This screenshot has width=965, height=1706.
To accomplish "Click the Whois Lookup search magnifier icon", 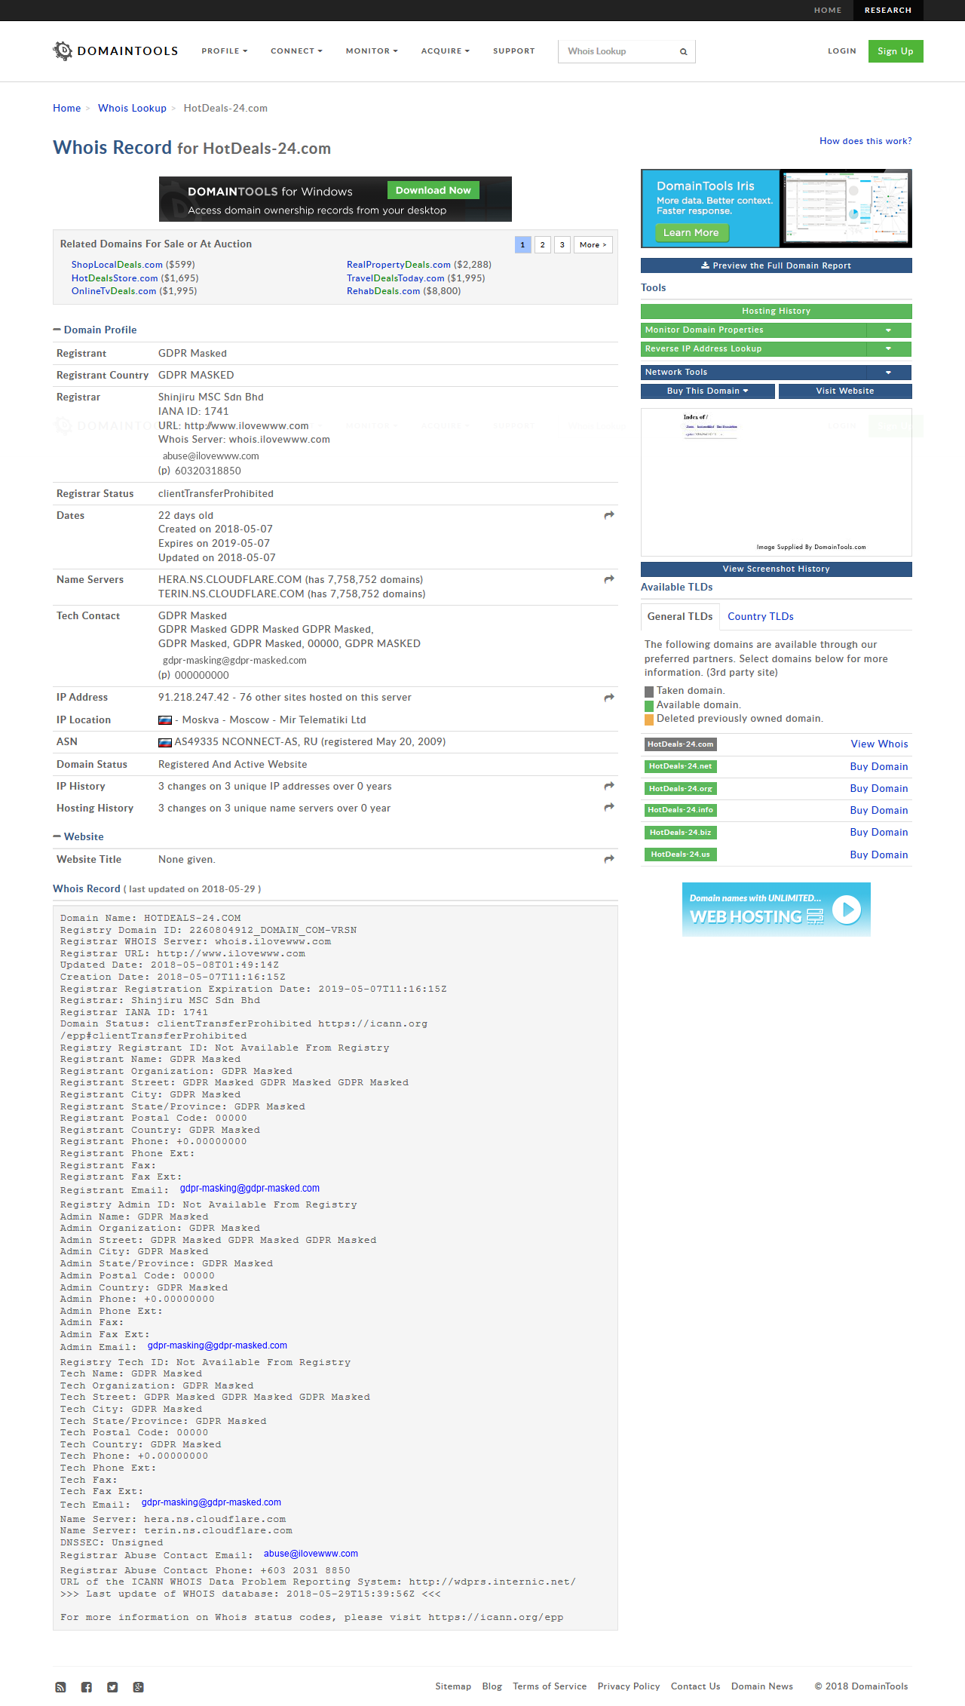I will [683, 52].
